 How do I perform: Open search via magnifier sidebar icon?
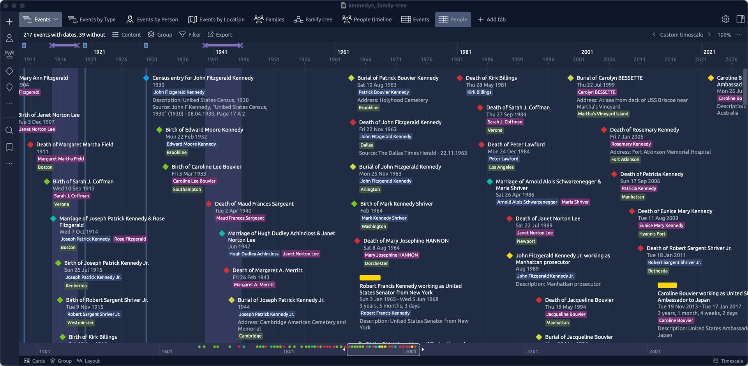(x=9, y=130)
